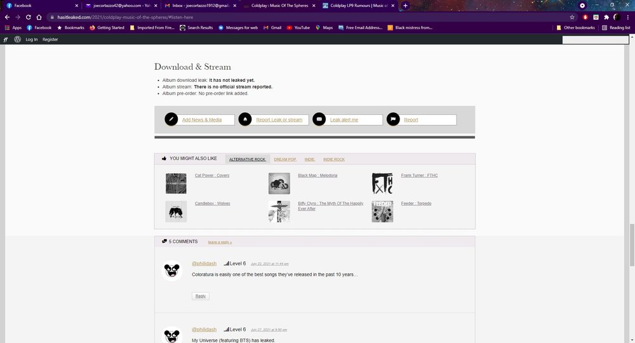Click the browser forward arrow
Viewport: 635px width, 343px height.
click(18, 17)
